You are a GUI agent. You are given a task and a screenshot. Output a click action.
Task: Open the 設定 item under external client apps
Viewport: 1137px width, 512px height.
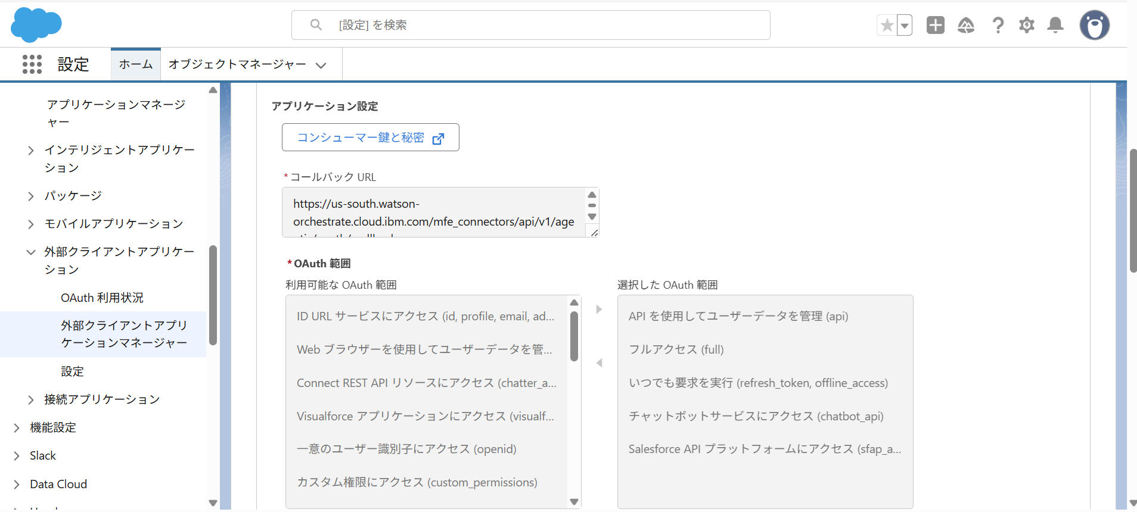click(x=72, y=371)
